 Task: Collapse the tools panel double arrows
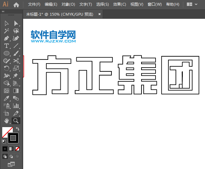click(x=3, y=12)
